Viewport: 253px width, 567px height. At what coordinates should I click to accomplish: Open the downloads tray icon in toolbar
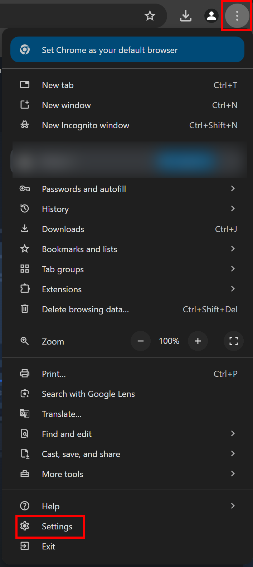tap(185, 16)
